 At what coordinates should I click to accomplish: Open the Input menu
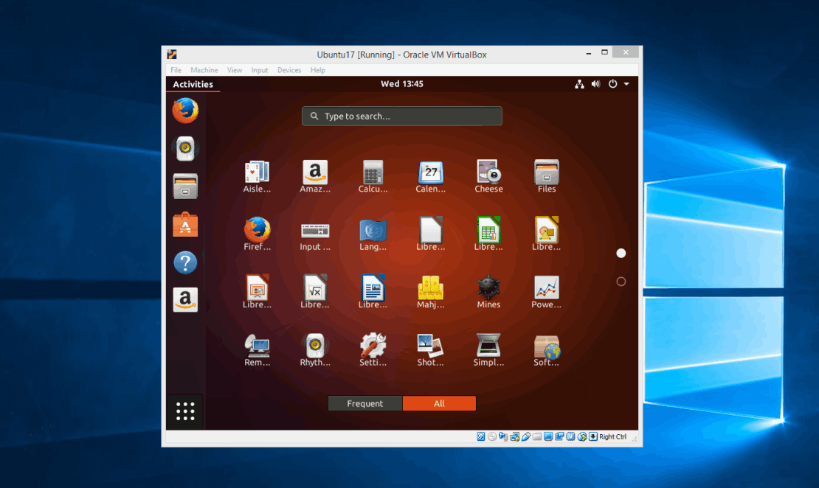pos(260,70)
